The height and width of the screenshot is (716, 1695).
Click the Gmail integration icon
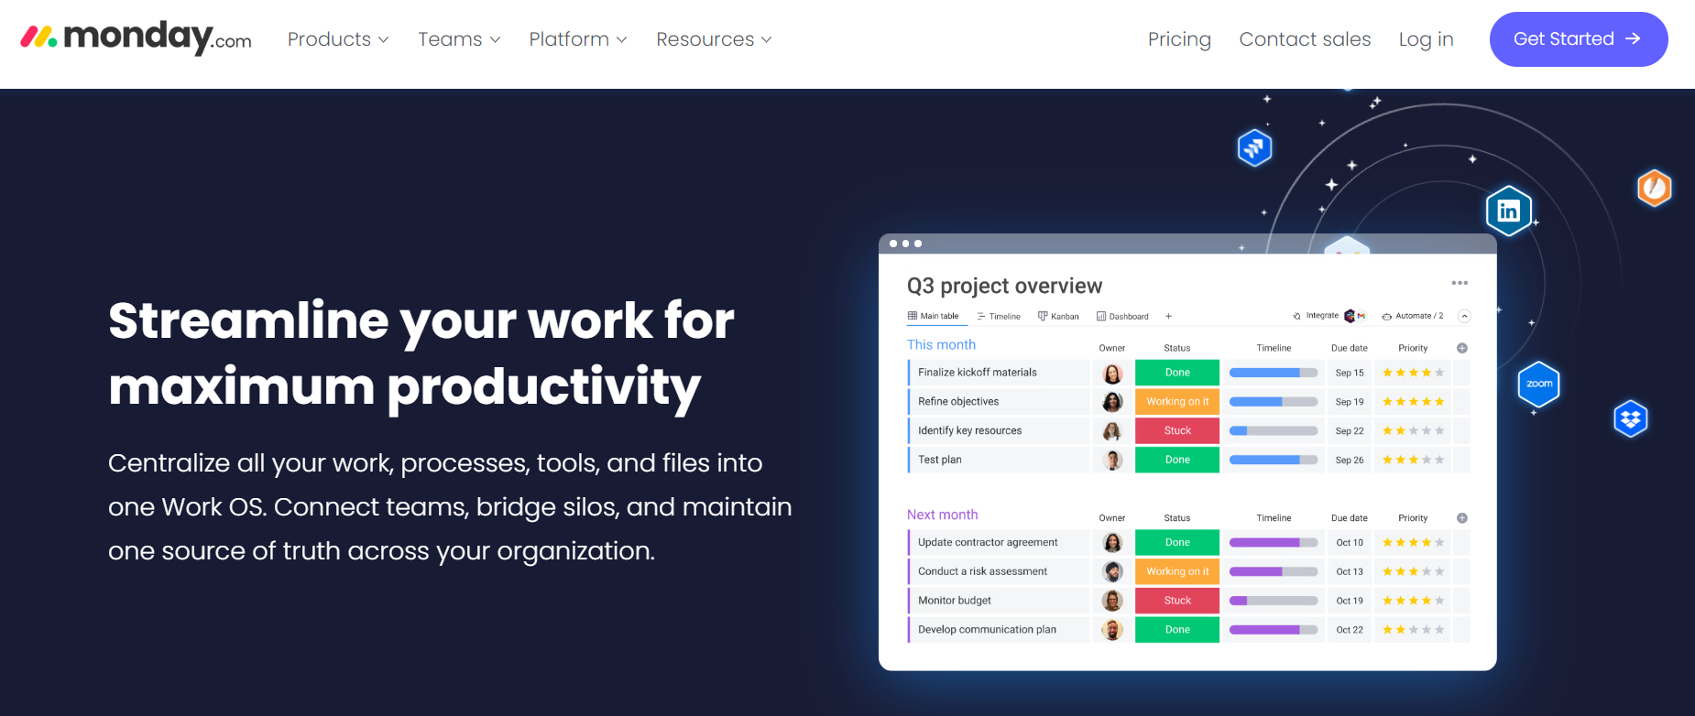1361,316
